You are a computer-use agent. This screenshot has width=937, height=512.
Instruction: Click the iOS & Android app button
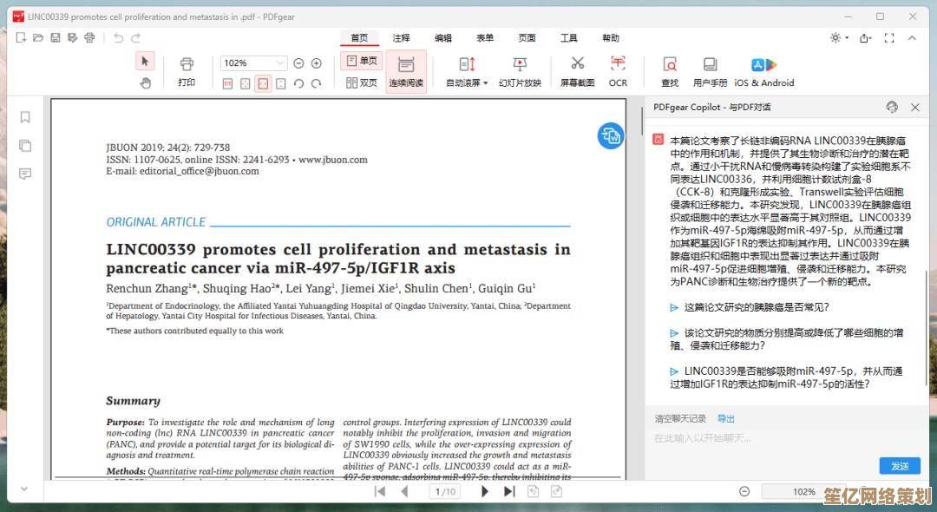click(764, 72)
